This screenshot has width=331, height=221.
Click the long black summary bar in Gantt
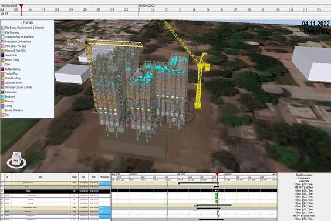pos(198,183)
